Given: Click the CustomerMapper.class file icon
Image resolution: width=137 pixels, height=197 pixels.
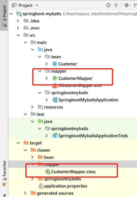Looking at the screenshot, I should [48, 172].
